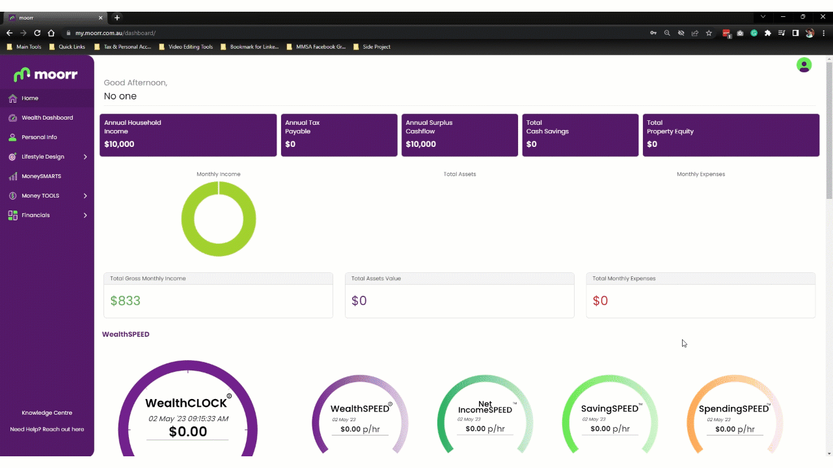Click the Total Monthly Expenses $0 amount

pyautogui.click(x=600, y=301)
